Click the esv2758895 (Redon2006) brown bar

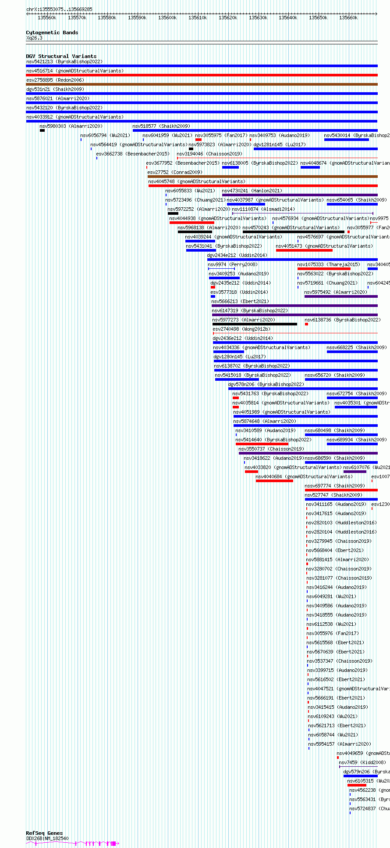coord(202,84)
